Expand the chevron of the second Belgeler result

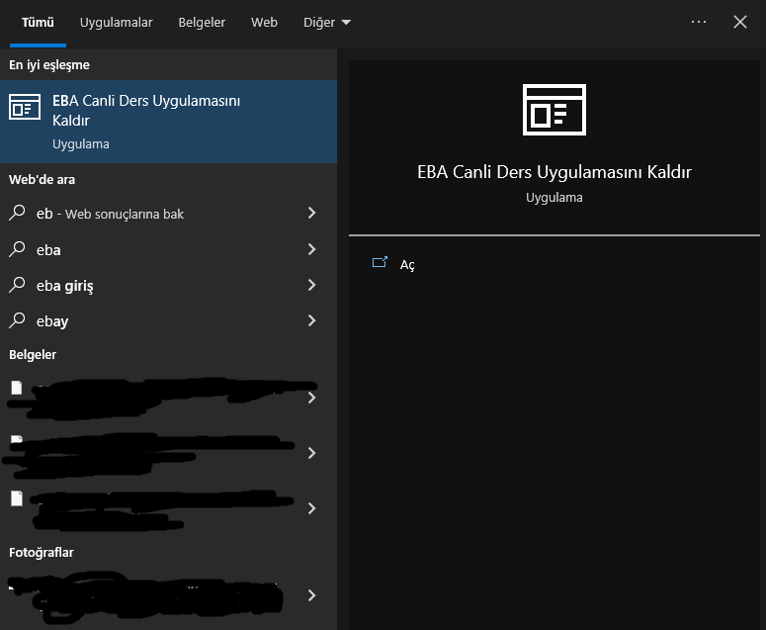(x=311, y=453)
